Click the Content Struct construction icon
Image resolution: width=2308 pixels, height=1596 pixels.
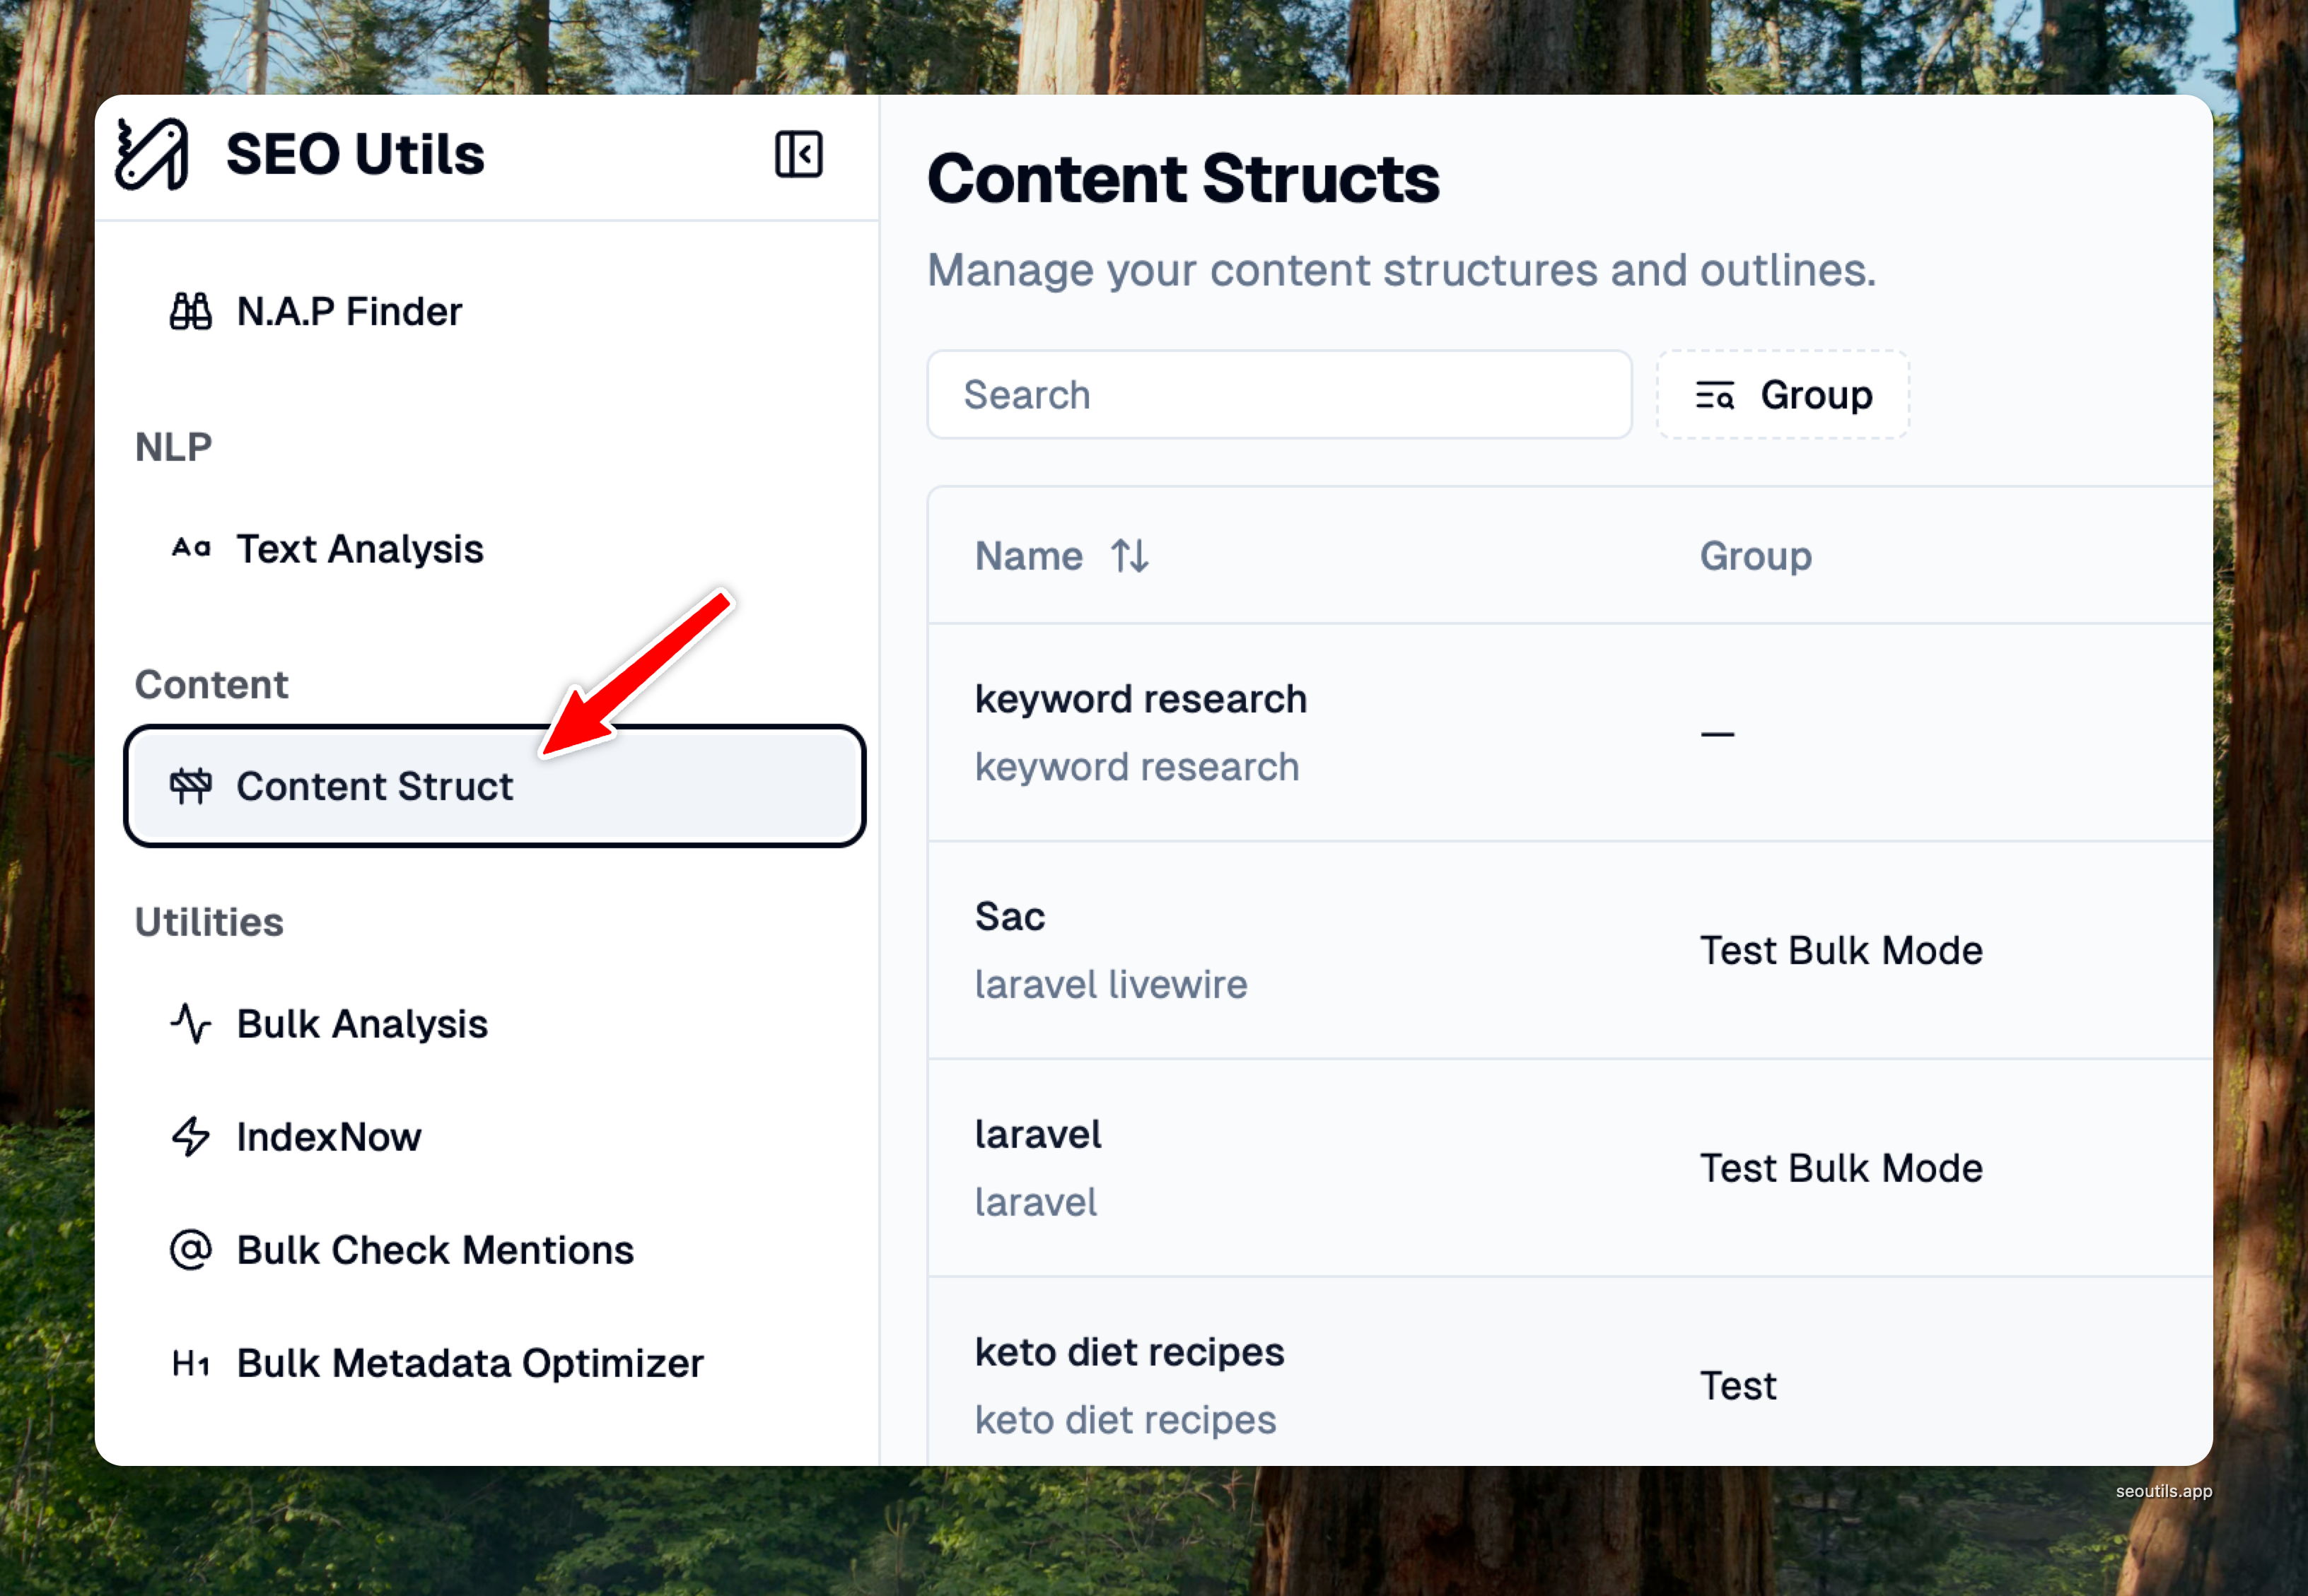click(x=190, y=787)
